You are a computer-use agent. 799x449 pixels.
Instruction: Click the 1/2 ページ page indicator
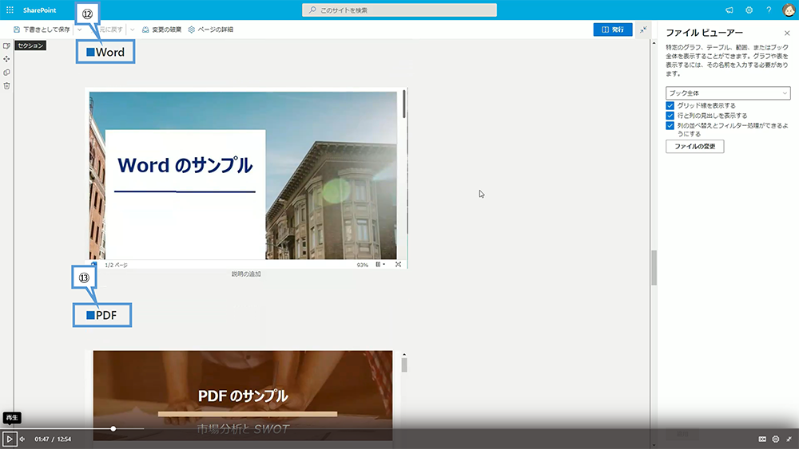click(116, 265)
